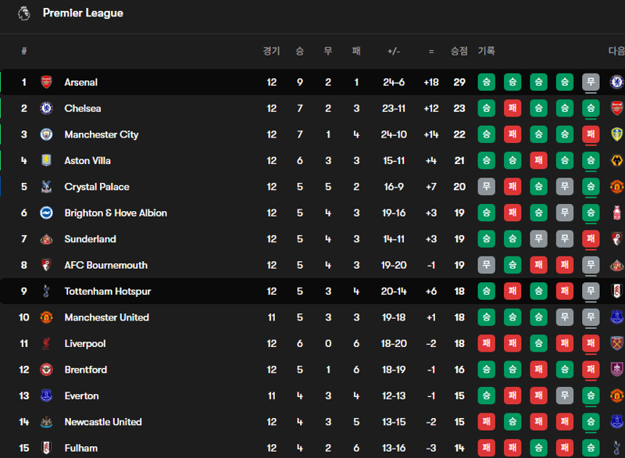Click Arsenal's gray draw (무) form badge
625x458 pixels.
(x=591, y=82)
